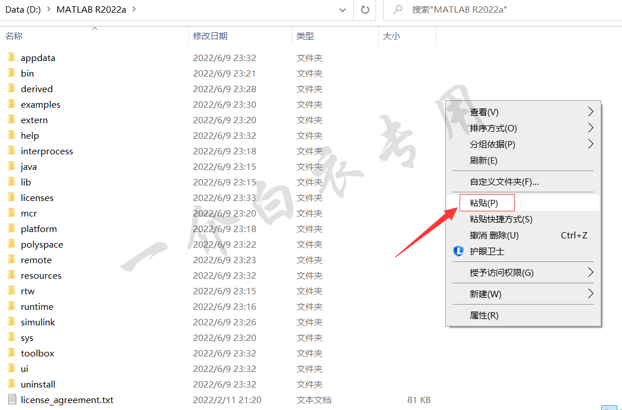Image resolution: width=622 pixels, height=410 pixels.
Task: Click the mcr folder icon
Action: coord(12,213)
